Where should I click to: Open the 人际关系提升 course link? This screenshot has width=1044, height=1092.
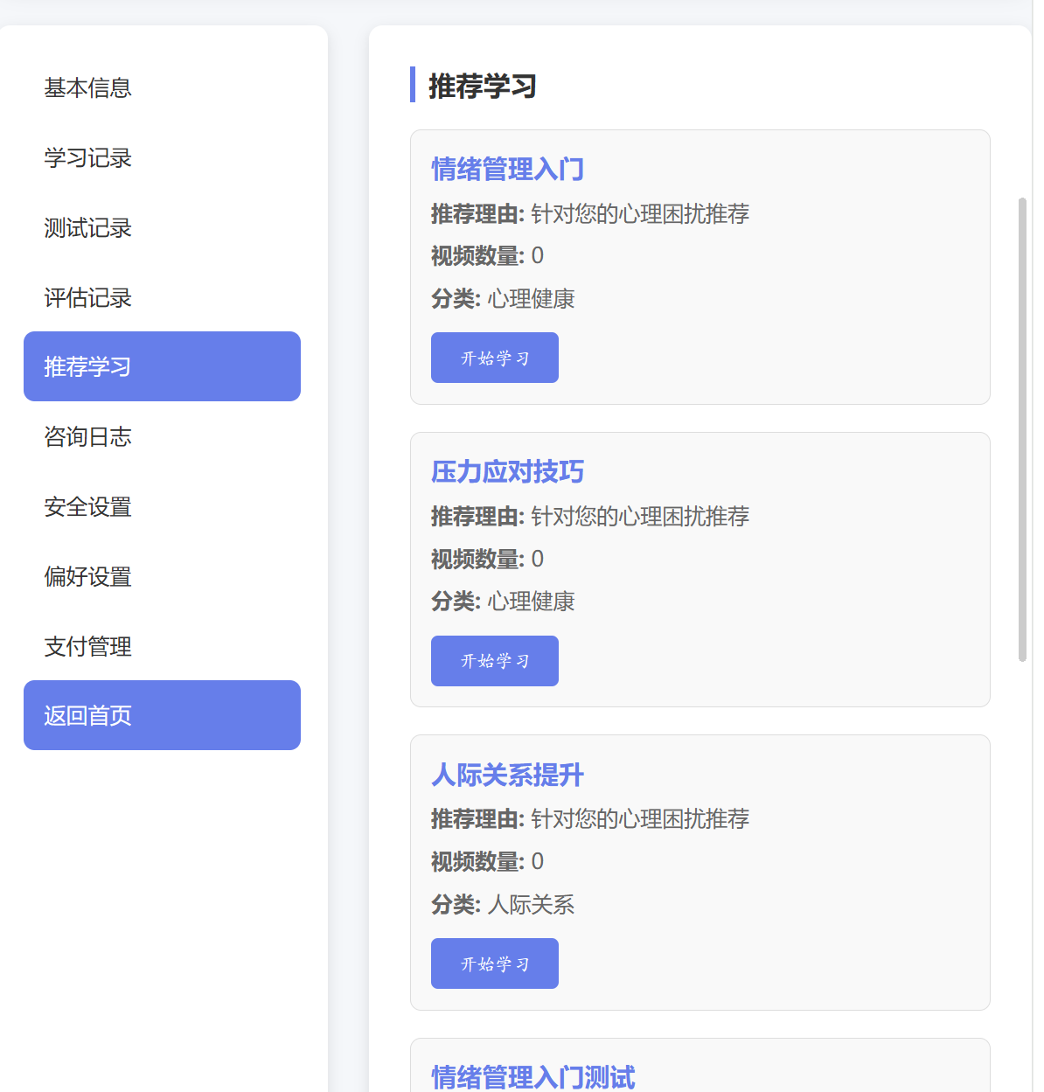(x=507, y=775)
